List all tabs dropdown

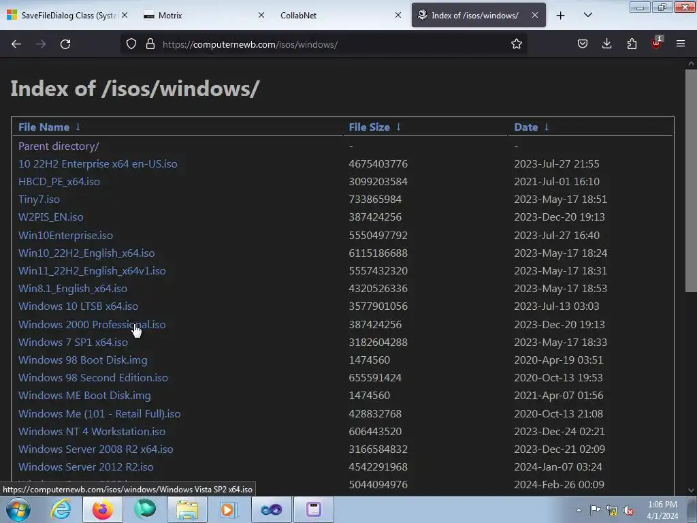[x=587, y=15]
